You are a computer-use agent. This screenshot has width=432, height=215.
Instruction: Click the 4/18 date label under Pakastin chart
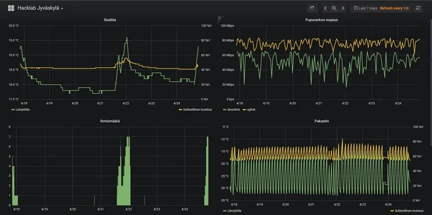[x=234, y=205]
